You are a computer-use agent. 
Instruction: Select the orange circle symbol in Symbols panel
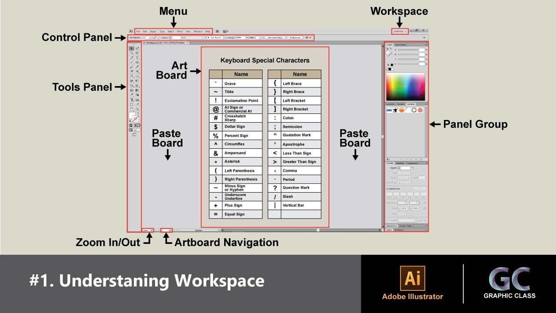[402, 110]
